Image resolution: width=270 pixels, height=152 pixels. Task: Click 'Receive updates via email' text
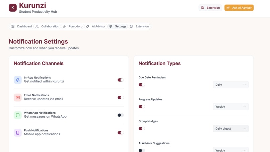44,99
